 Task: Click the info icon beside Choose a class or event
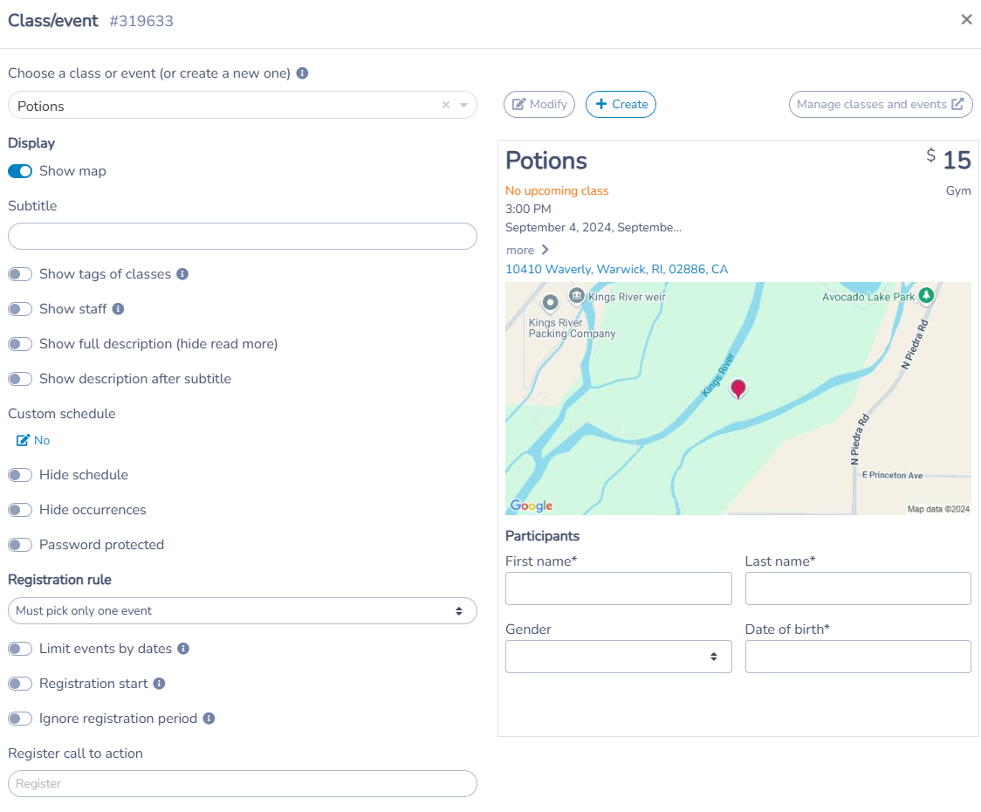coord(302,73)
